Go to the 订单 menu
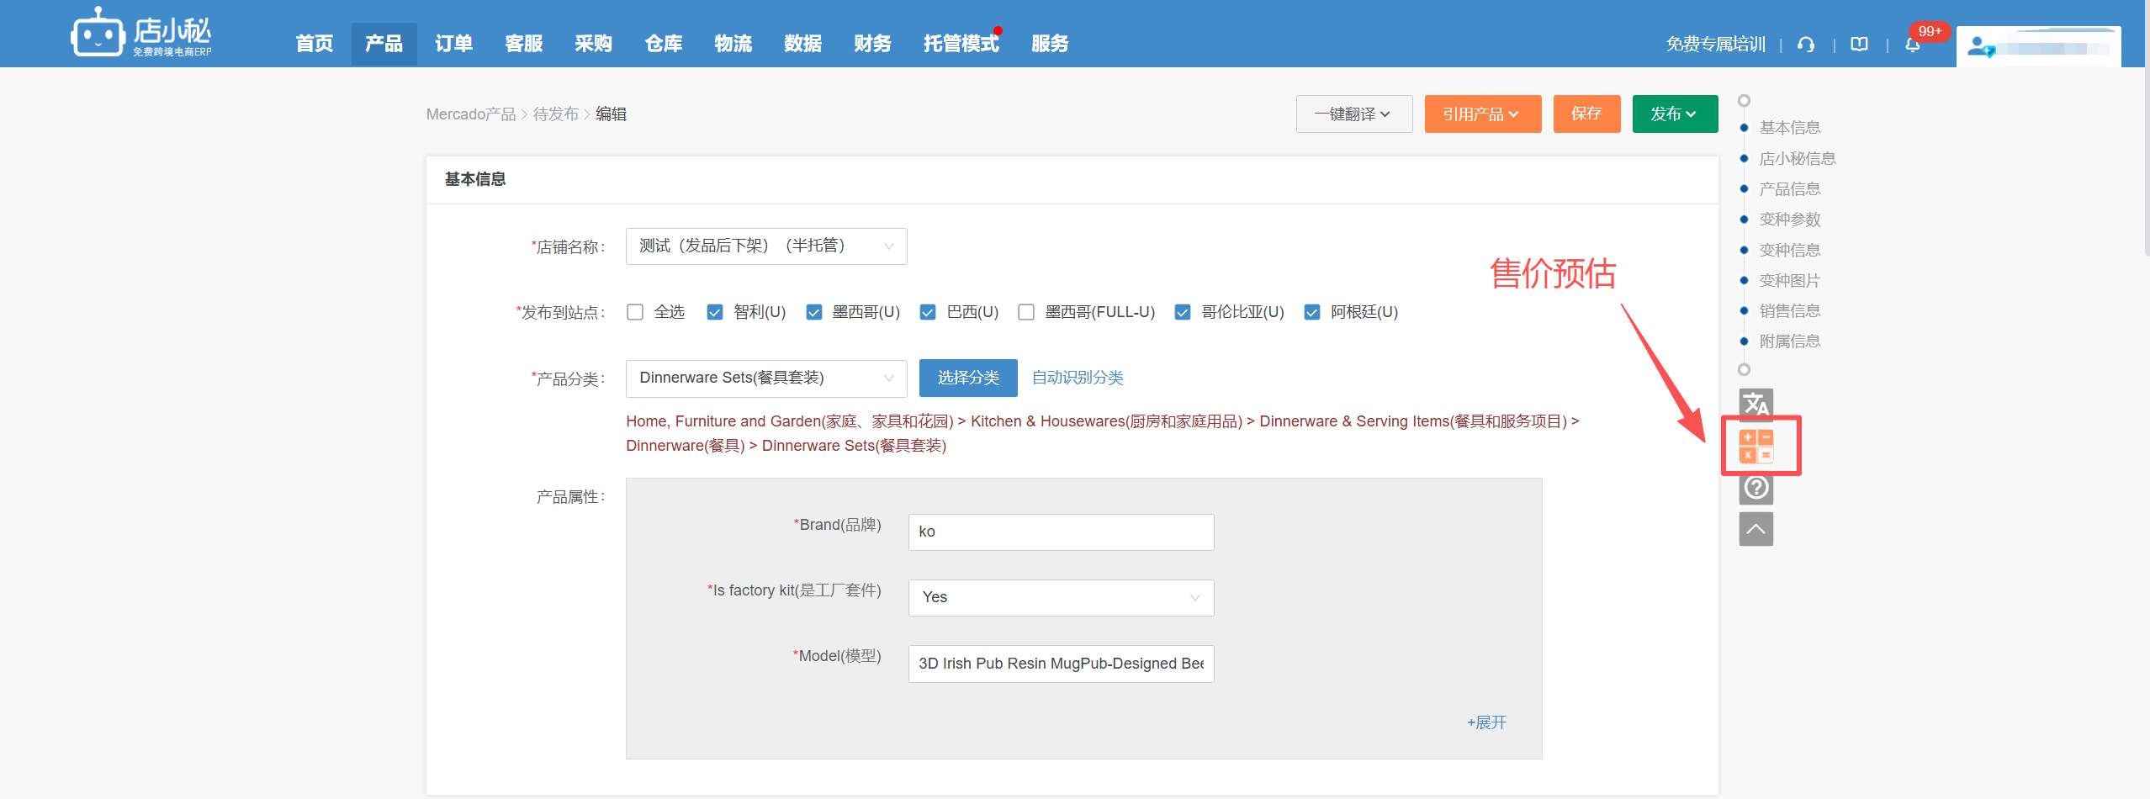Image resolution: width=2150 pixels, height=799 pixels. (453, 44)
